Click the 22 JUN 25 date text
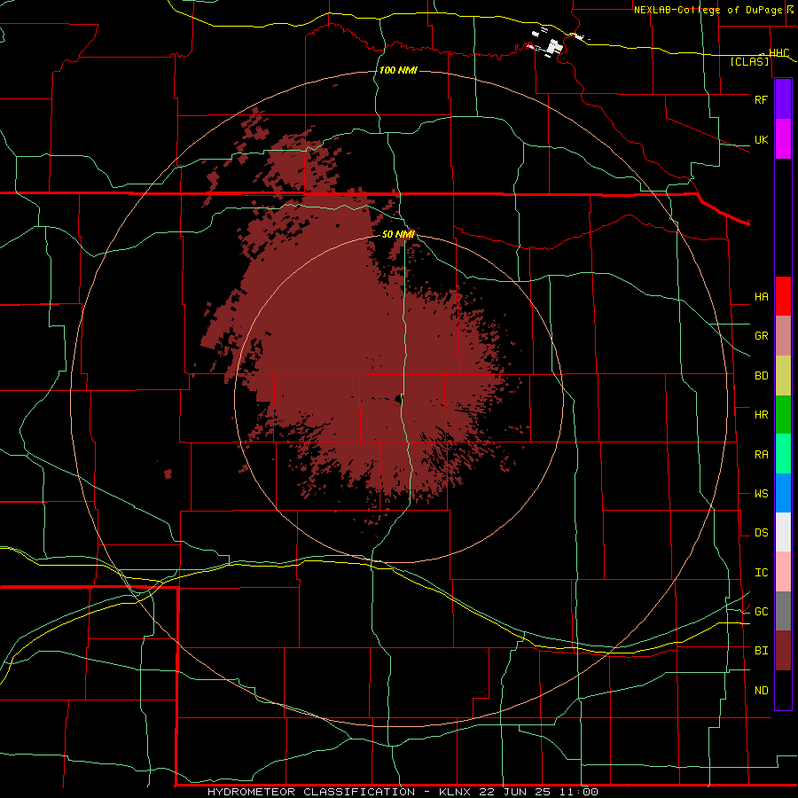The width and height of the screenshot is (798, 798). point(516,792)
